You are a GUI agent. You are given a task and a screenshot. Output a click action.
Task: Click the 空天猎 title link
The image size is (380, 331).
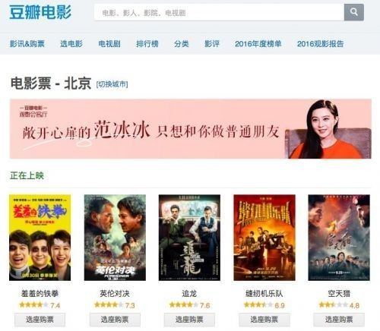tap(339, 294)
